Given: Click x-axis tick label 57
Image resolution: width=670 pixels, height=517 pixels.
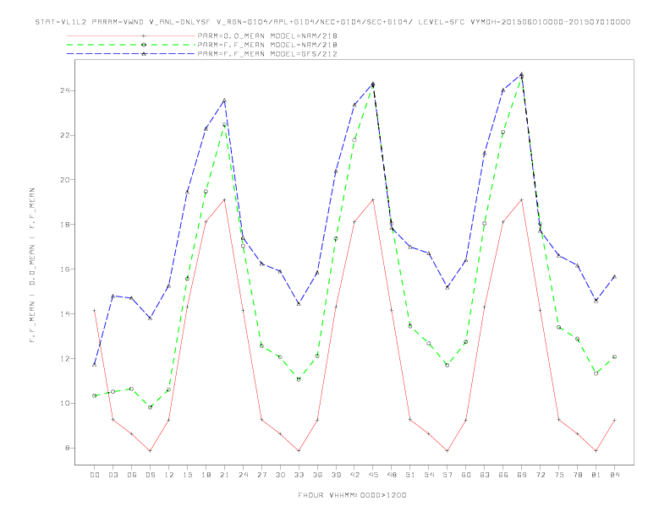Looking at the screenshot, I should coord(448,475).
